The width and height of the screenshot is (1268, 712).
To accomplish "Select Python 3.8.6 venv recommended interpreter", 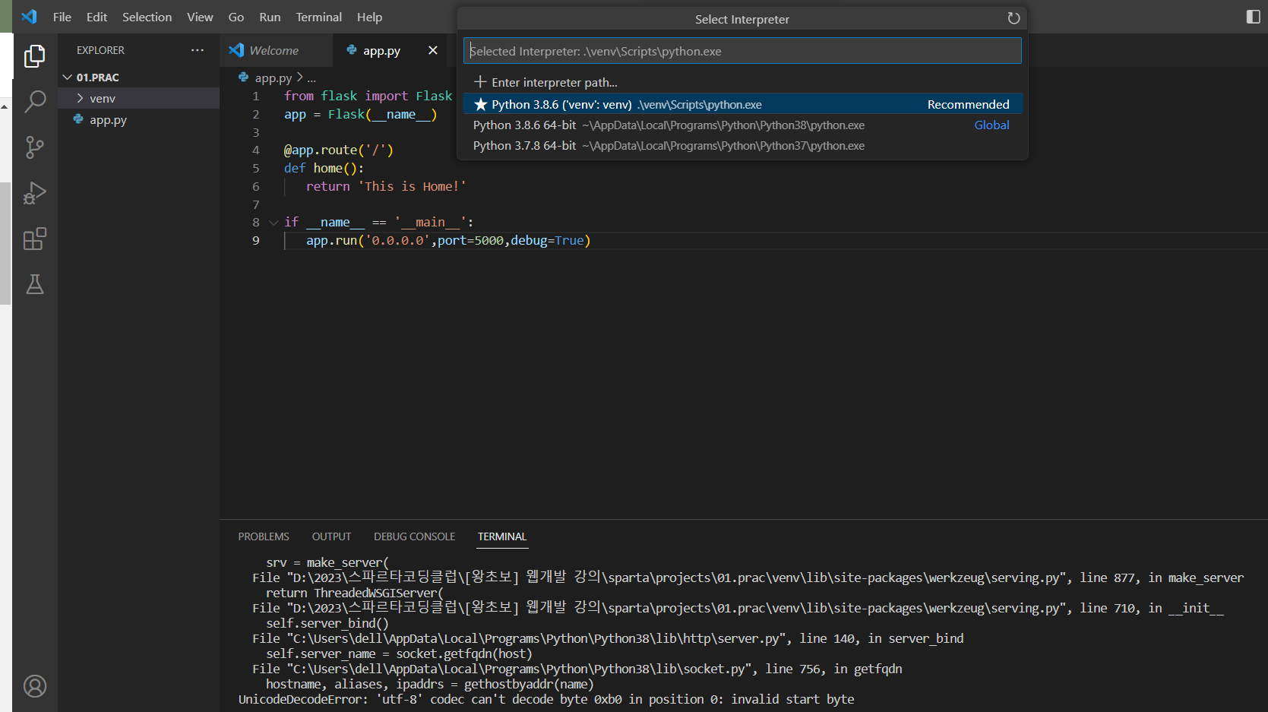I will pos(742,104).
